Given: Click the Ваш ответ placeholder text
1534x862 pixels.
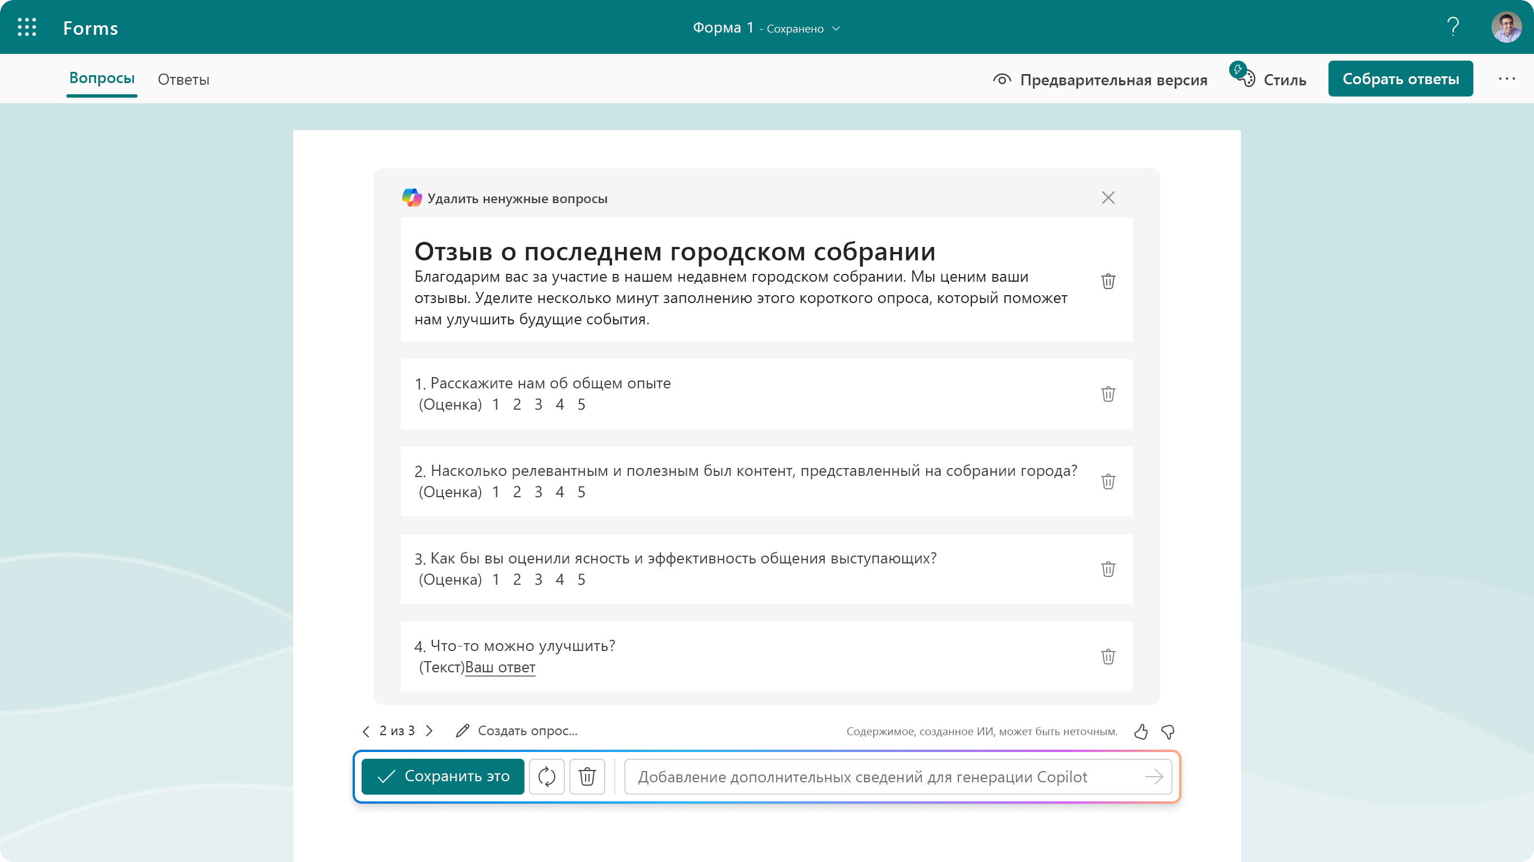Looking at the screenshot, I should [500, 667].
